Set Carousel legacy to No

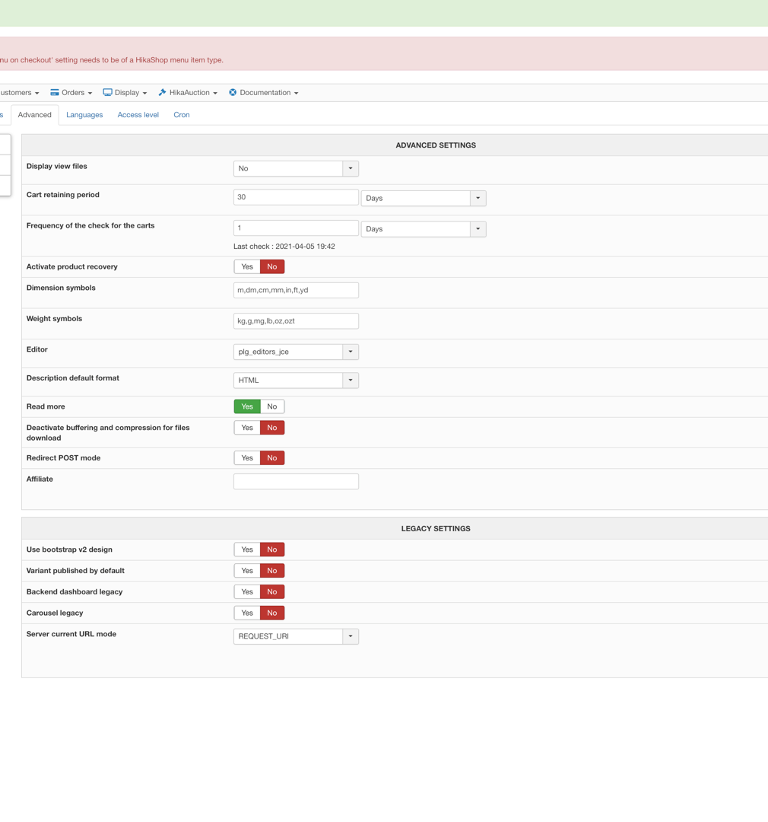point(272,613)
